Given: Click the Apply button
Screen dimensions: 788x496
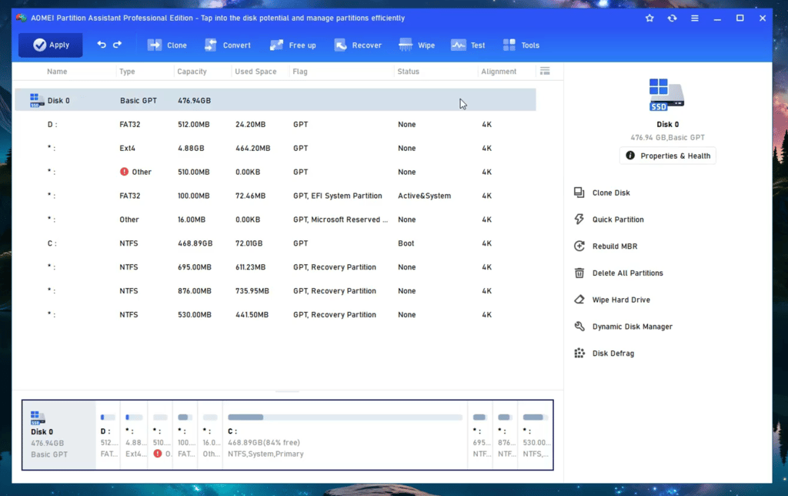Looking at the screenshot, I should [50, 45].
